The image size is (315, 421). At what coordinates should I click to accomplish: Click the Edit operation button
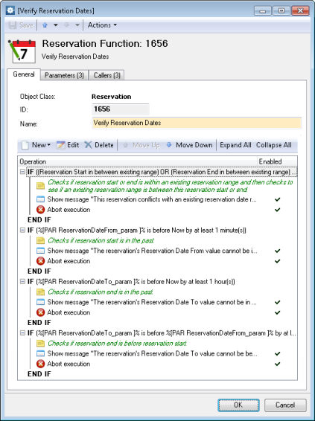click(x=68, y=145)
